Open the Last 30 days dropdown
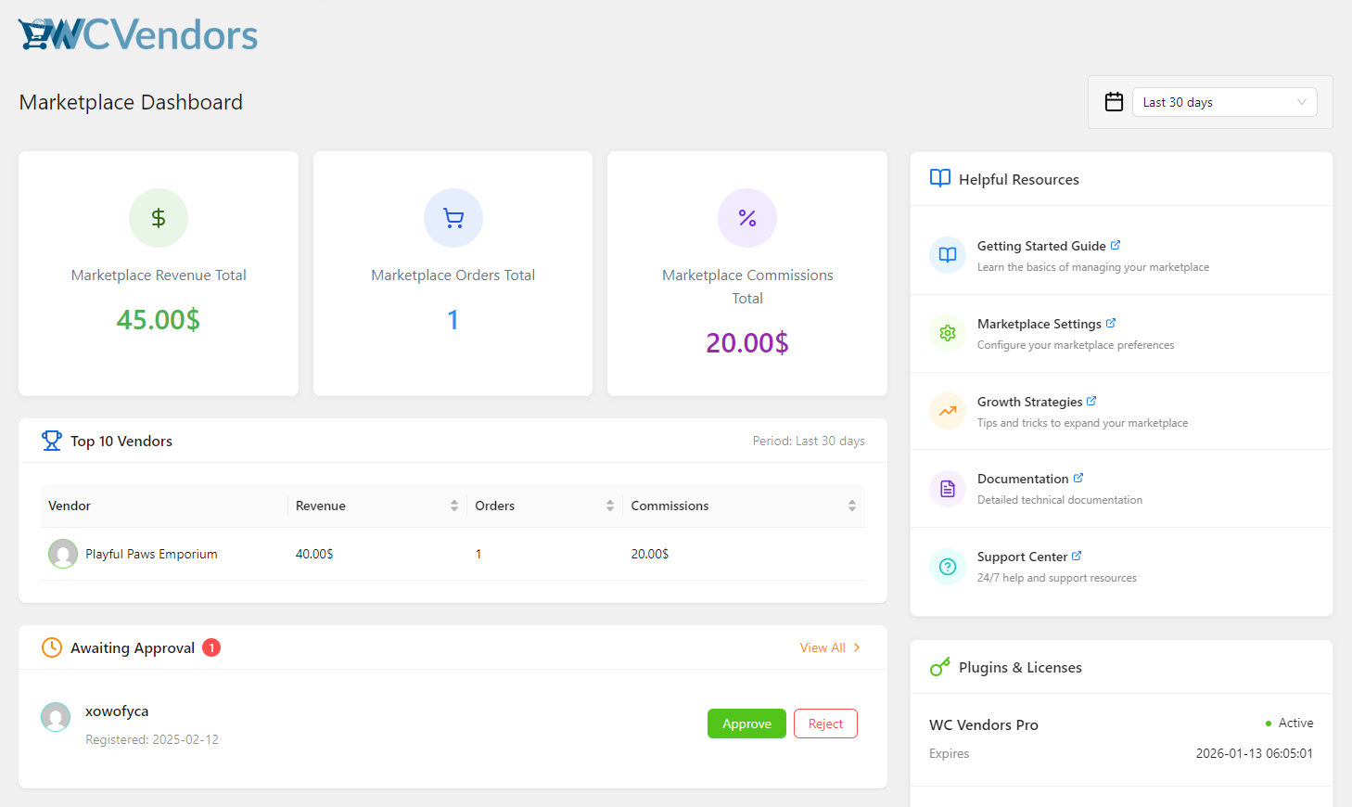The image size is (1352, 807). [x=1224, y=102]
